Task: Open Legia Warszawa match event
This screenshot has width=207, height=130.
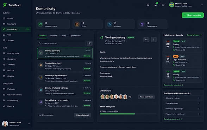Action: [183, 61]
